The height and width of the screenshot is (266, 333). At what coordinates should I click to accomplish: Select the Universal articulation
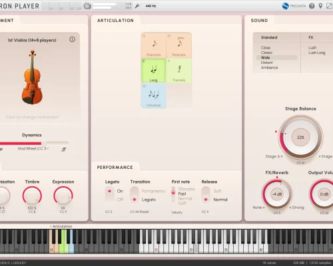pyautogui.click(x=154, y=96)
